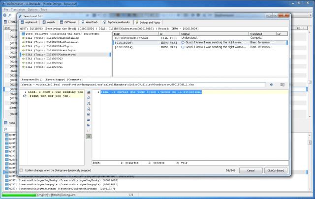The image size is (315, 199).
Task: Select the [0201S0D9] INFO NAM1 row
Action: pos(200,43)
